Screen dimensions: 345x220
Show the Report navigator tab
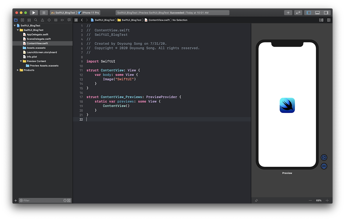pos(69,20)
